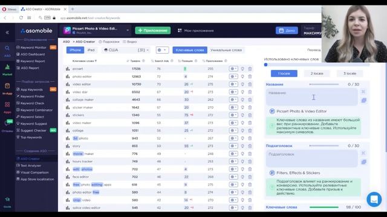Image resolution: width=387 pixels, height=217 pixels.
Task: Open My applications link
Action: tap(196, 31)
